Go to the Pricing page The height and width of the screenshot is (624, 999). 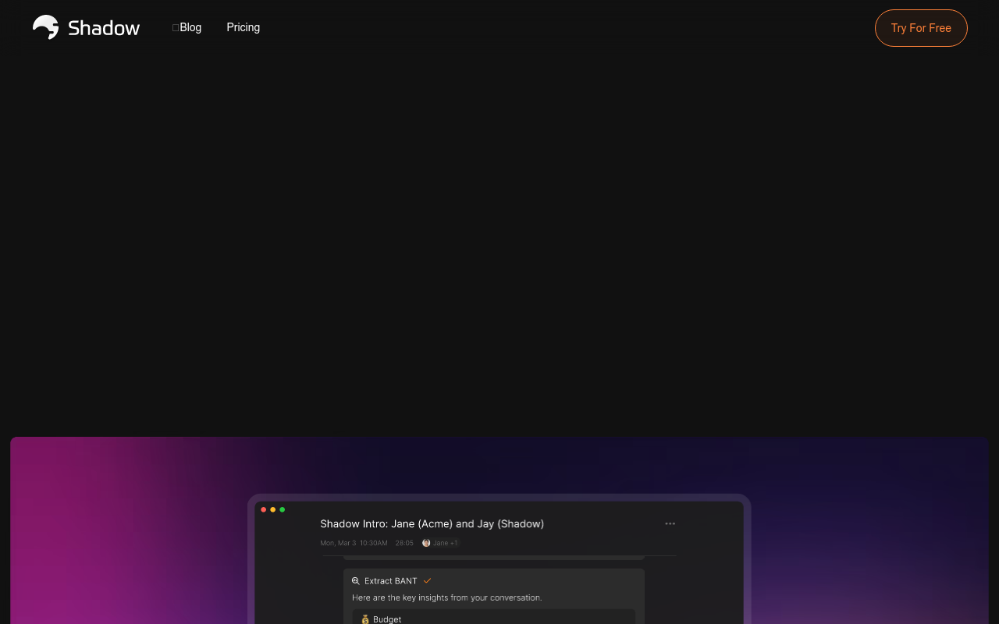(244, 27)
